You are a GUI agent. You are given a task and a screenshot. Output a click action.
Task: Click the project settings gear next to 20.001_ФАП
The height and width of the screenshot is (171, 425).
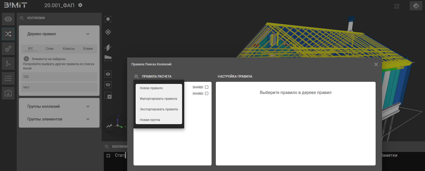(80, 5)
